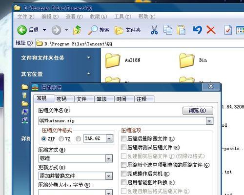244x195 pixels.
Task: Click the QQWhatsnew.zip file name field
Action: [x=122, y=121]
